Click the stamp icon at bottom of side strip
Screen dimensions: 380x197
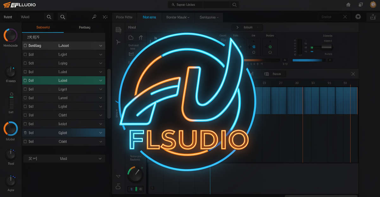(118, 187)
